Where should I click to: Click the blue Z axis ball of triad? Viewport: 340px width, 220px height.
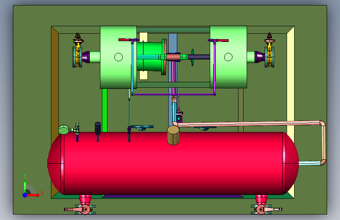coord(25,195)
